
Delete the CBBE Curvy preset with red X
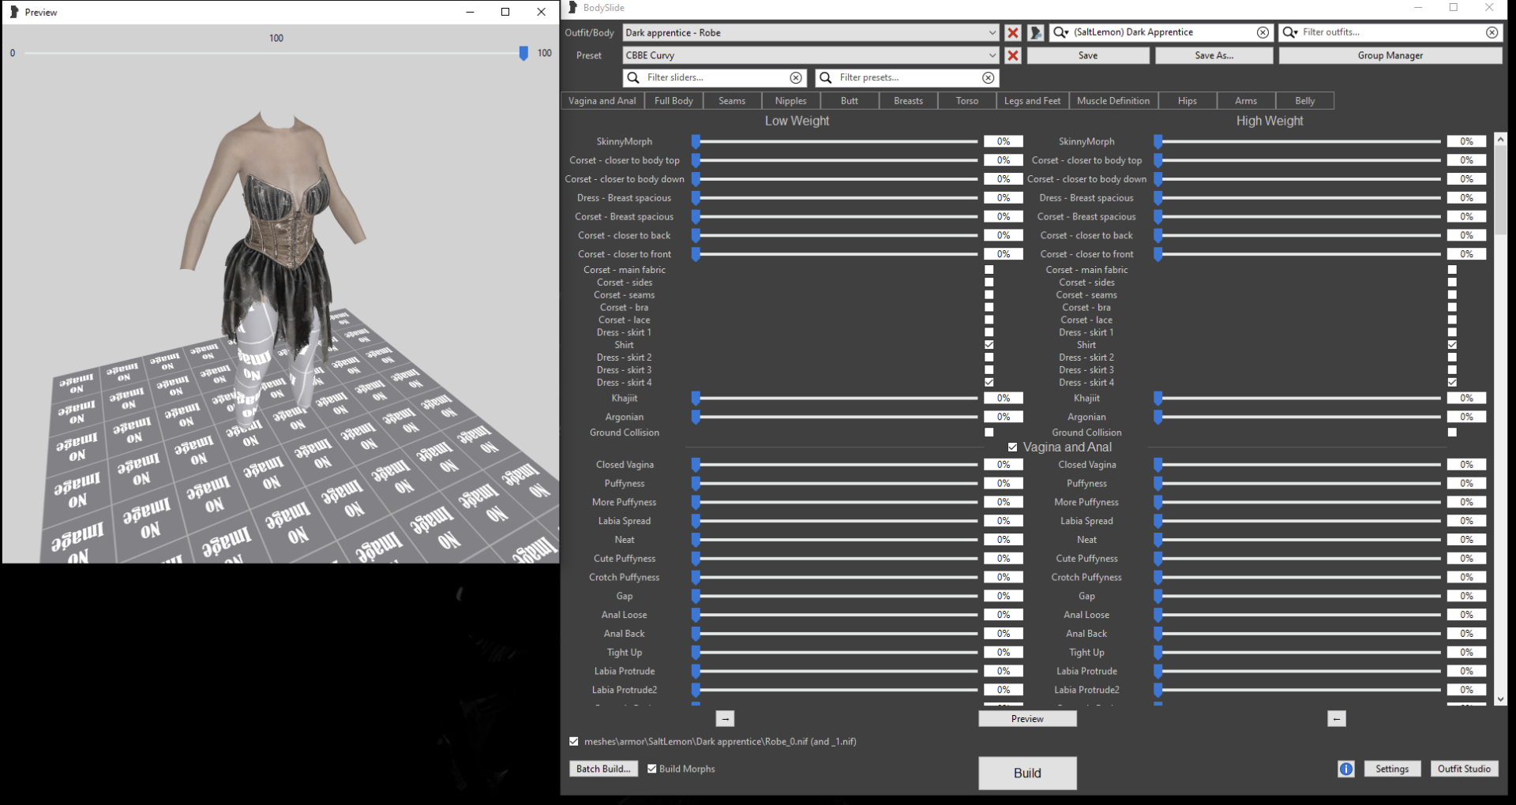coord(1012,55)
